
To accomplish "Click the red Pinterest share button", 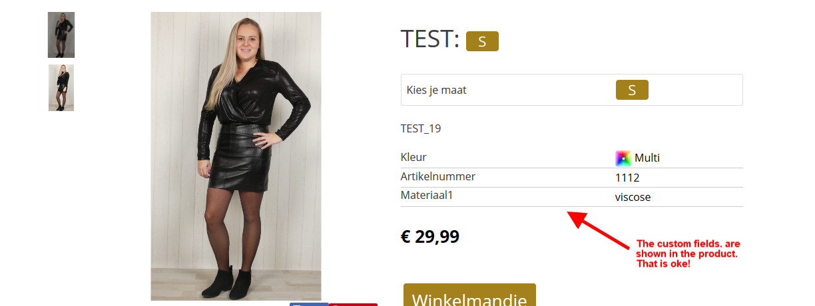I will click(x=354, y=304).
